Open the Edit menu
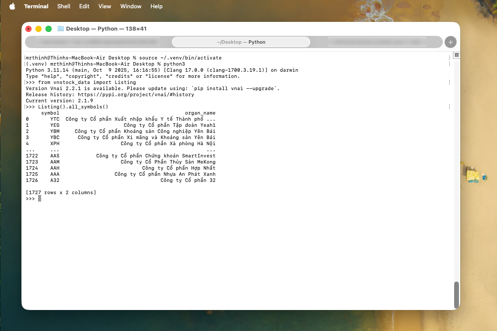 coord(84,6)
